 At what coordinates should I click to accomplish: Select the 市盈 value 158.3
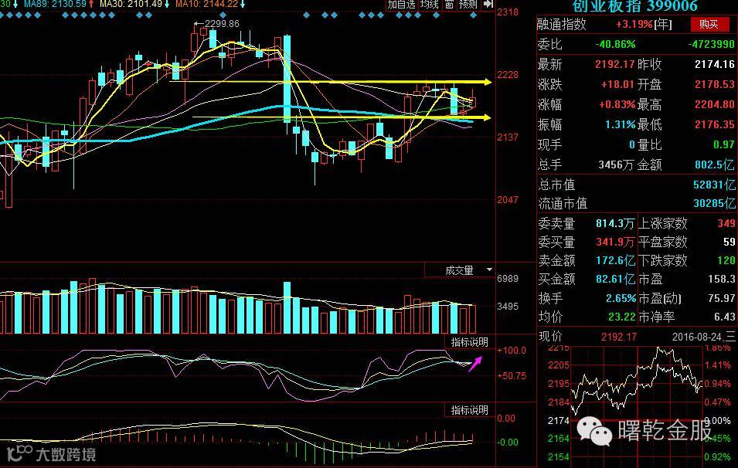(x=722, y=279)
